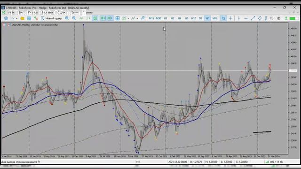This screenshot has height=169, width=301.
Task: Select the crosshair tool
Action: click(230, 18)
